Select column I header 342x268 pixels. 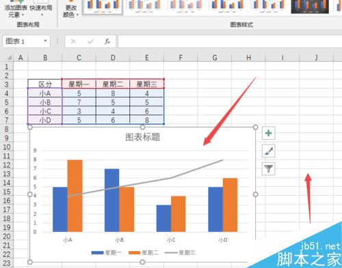tap(282, 58)
